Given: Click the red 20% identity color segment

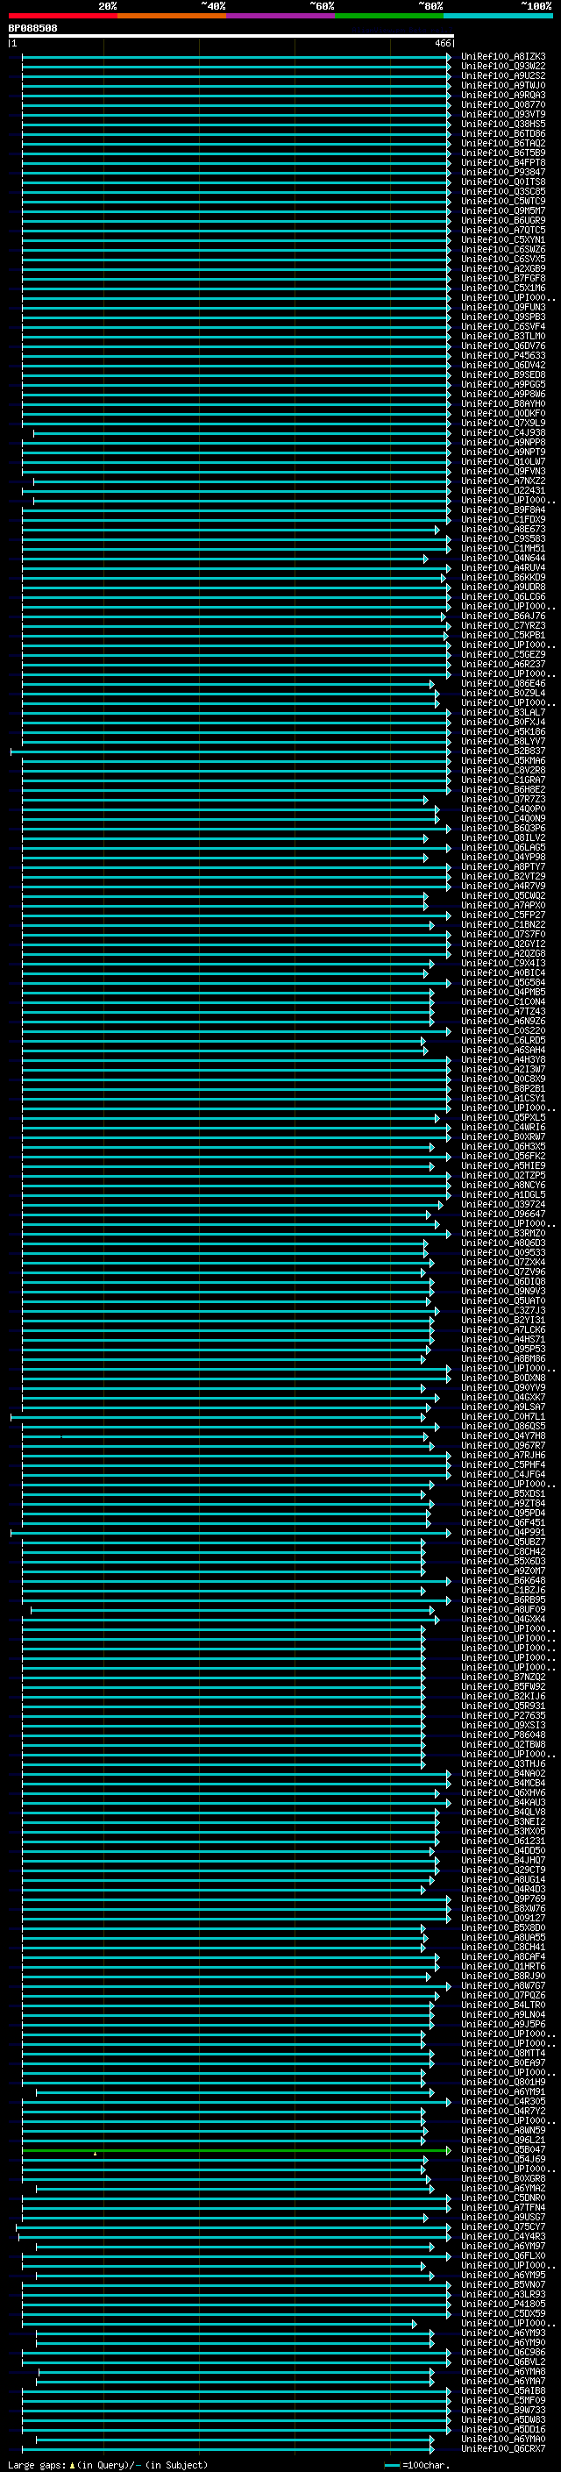Looking at the screenshot, I should pyautogui.click(x=62, y=17).
